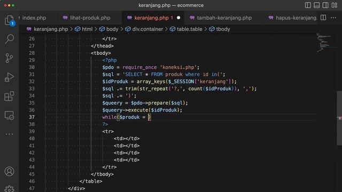Switch to the index.php tab
Image resolution: width=342 pixels, height=192 pixels.
pyautogui.click(x=34, y=18)
